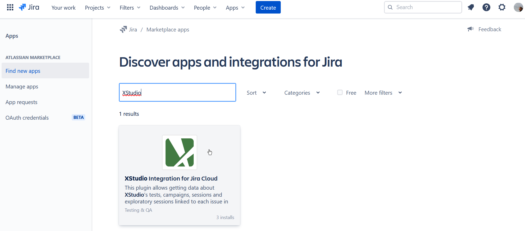The width and height of the screenshot is (525, 231).
Task: Click the top Search input field
Action: click(x=423, y=7)
